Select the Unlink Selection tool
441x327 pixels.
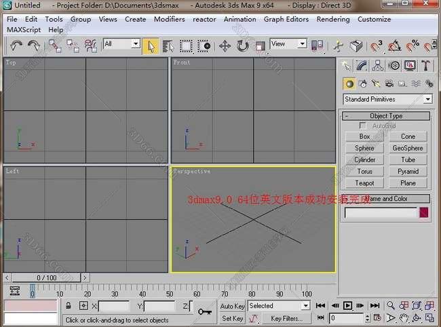pos(73,46)
